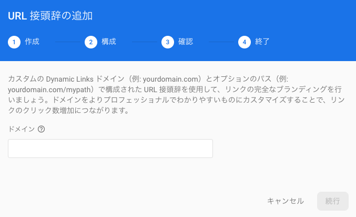Viewport: 356px width, 217px height.
Task: Click the ドメイン field label
Action: click(21, 129)
